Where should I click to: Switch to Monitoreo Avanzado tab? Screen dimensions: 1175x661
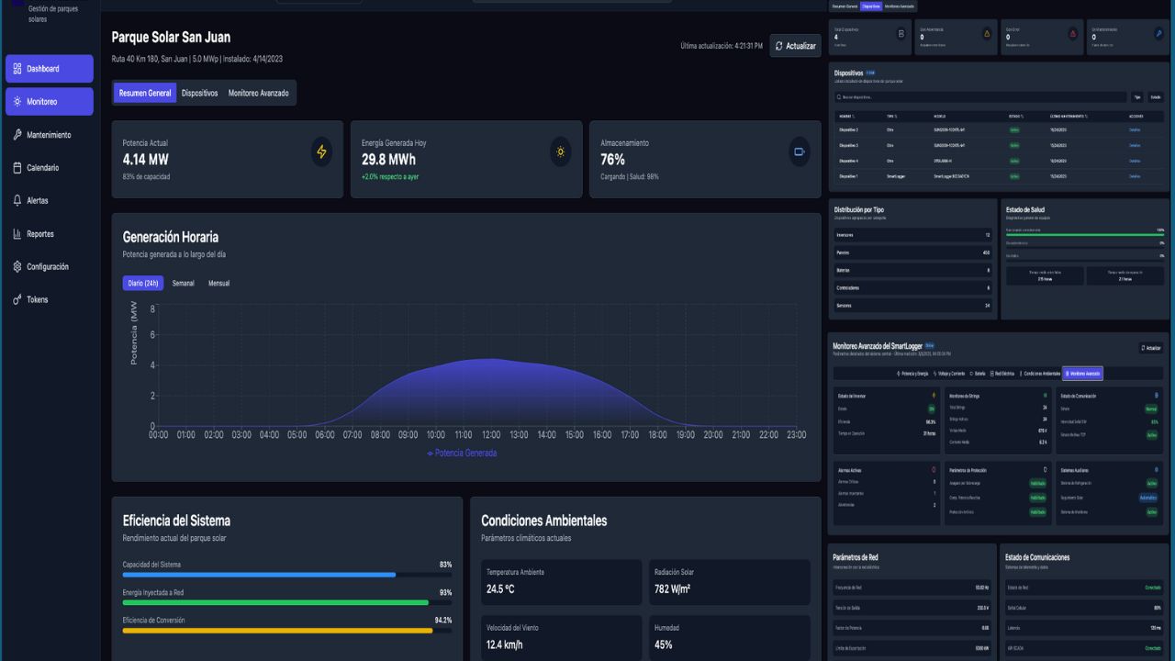click(x=258, y=93)
